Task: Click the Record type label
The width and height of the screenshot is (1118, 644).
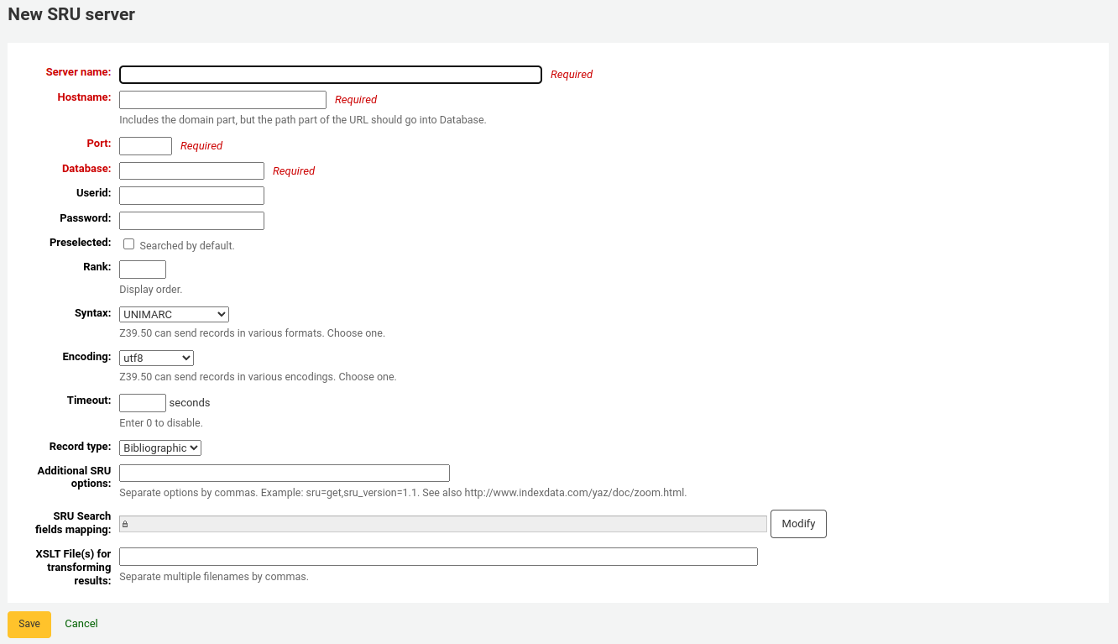Action: [81, 447]
